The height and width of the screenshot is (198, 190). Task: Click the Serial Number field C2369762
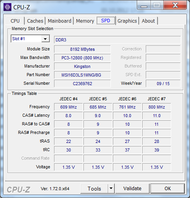point(82,84)
